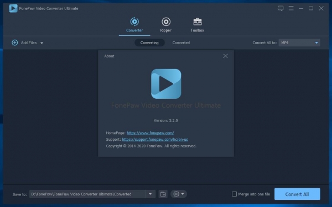Viewport: 332px width, 207px height.
Task: Open the Converter tab
Action: click(x=134, y=25)
